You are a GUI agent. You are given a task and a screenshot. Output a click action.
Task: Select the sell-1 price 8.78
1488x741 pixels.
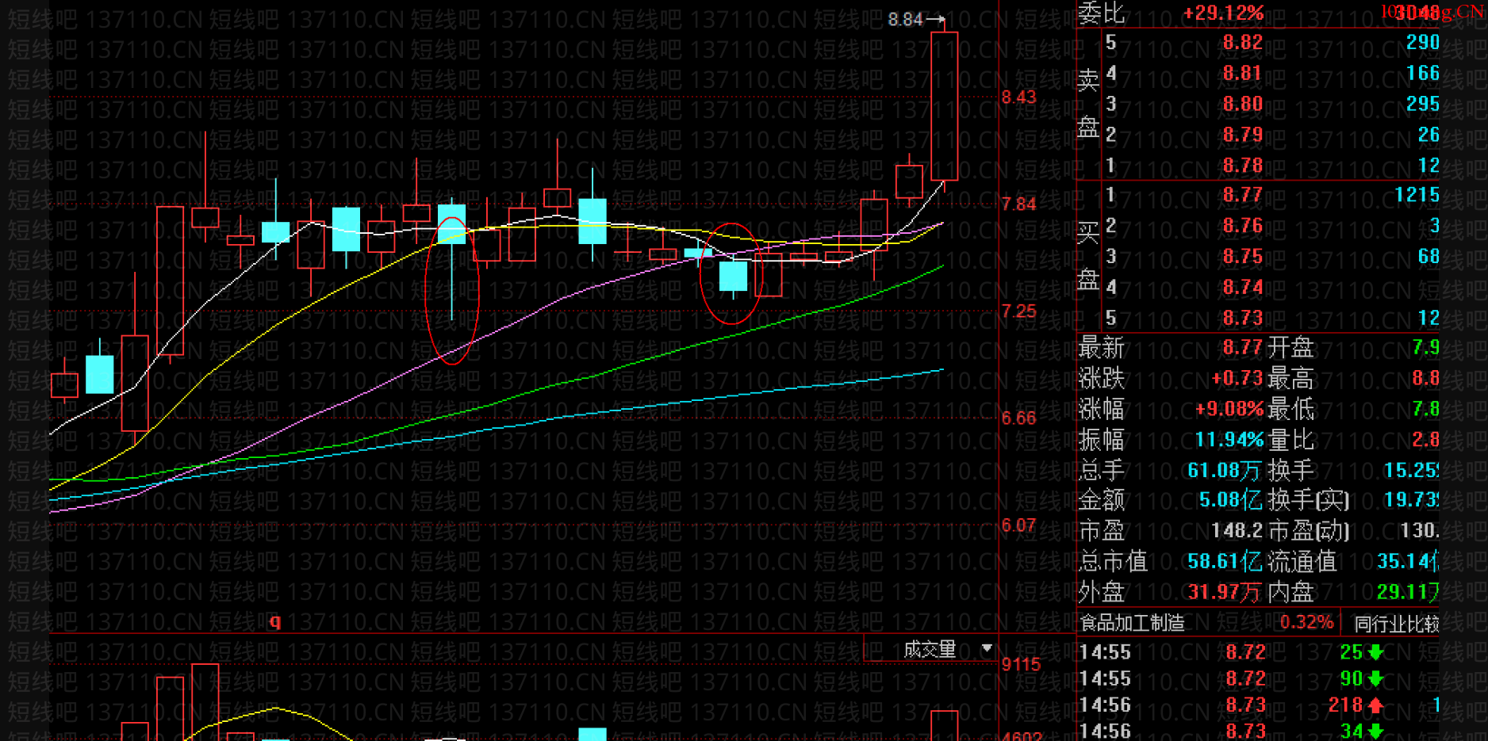click(1242, 166)
